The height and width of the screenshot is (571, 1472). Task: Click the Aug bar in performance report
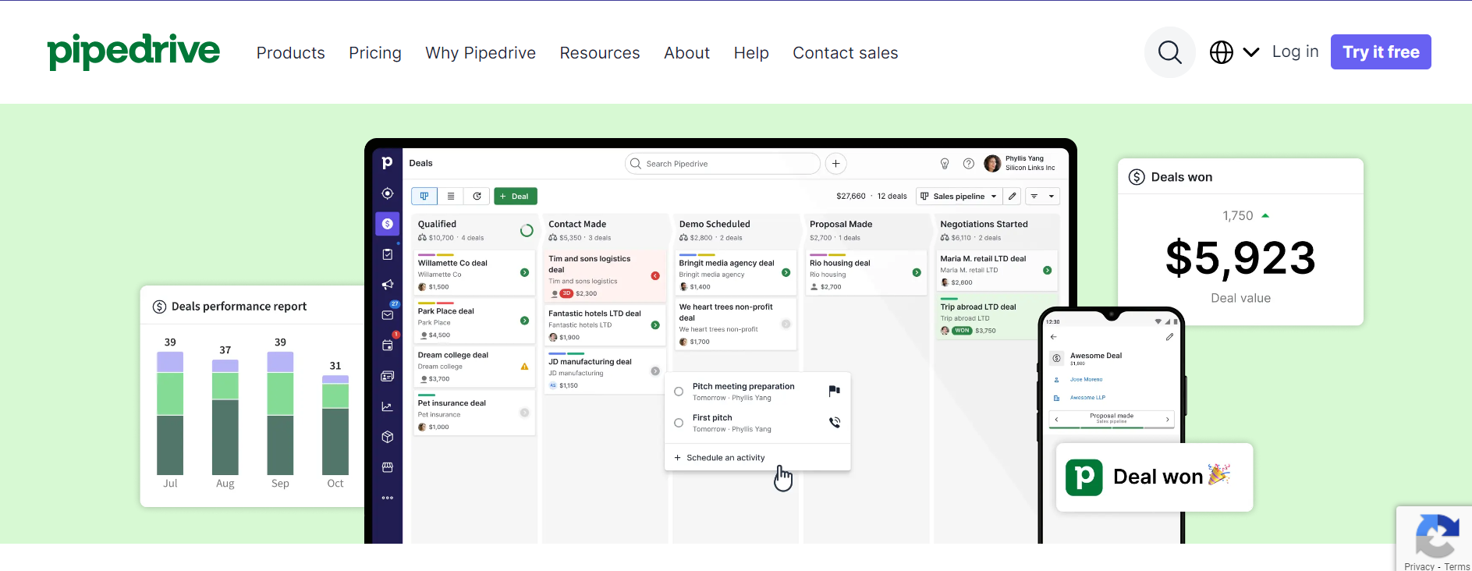pyautogui.click(x=225, y=417)
